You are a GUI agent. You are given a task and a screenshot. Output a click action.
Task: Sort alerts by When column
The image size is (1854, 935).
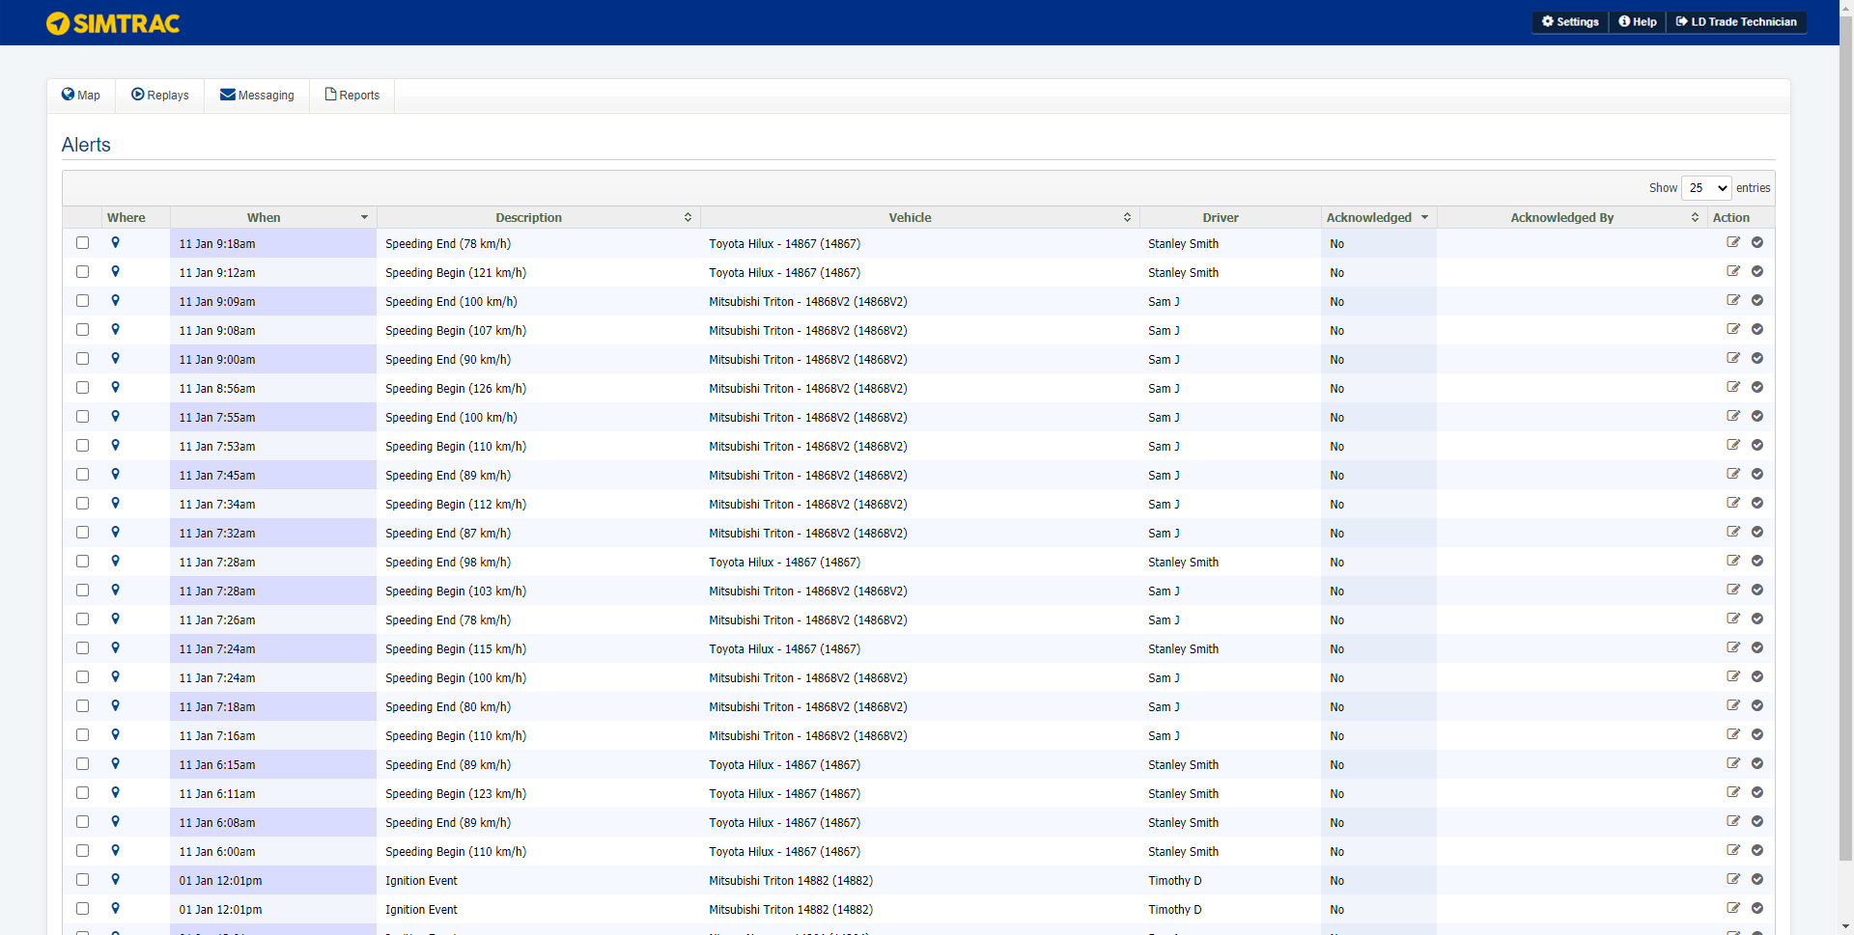273,217
